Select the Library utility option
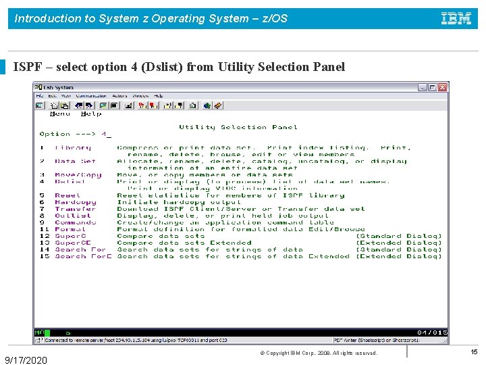This screenshot has height=365, width=486. pyautogui.click(x=73, y=148)
